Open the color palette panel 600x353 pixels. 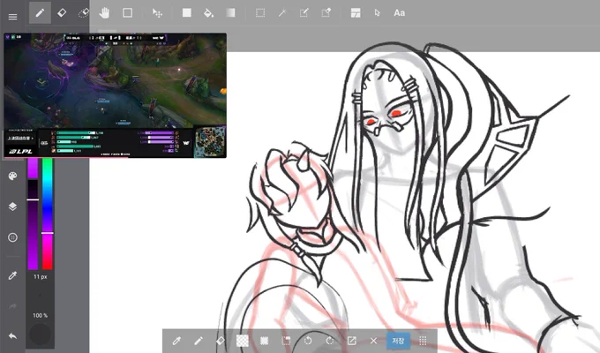click(12, 176)
